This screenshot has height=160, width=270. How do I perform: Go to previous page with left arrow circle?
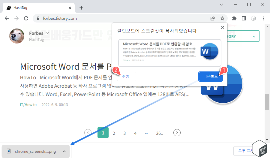pos(88,133)
